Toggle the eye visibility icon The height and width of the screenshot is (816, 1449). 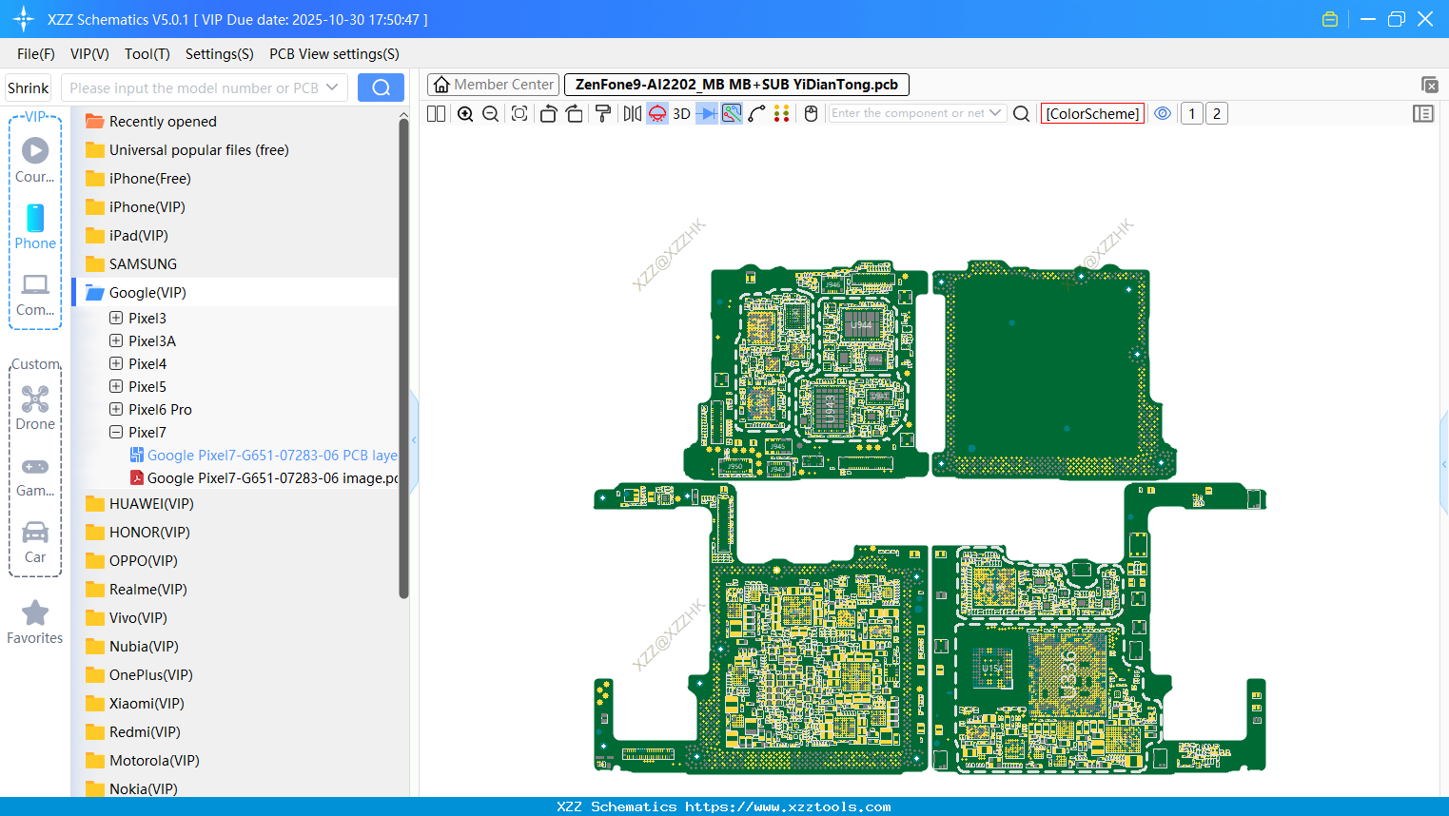1163,113
